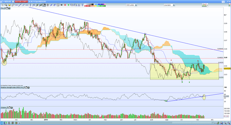The height and width of the screenshot is (125, 231).
Task: Pick the yellow color swatch
Action: (96, 6)
